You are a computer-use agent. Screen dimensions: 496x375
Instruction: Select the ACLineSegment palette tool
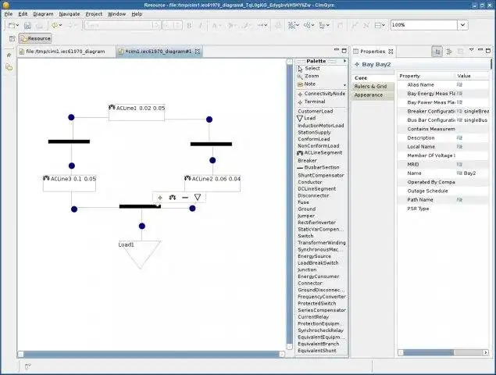click(319, 153)
